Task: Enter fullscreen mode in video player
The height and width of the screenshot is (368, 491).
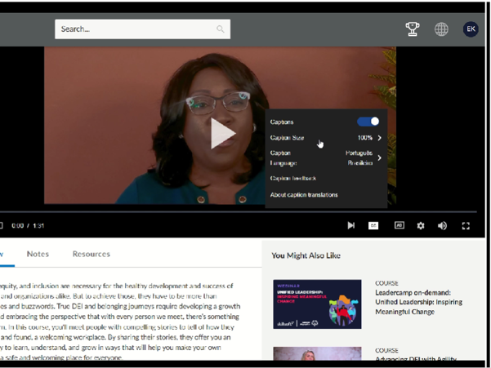Action: (466, 225)
